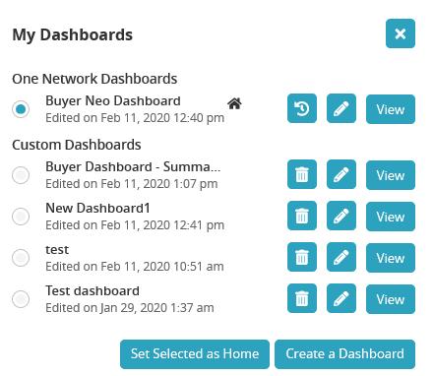Select the Test dashboard radio button
This screenshot has height=376, width=433.
[x=21, y=299]
